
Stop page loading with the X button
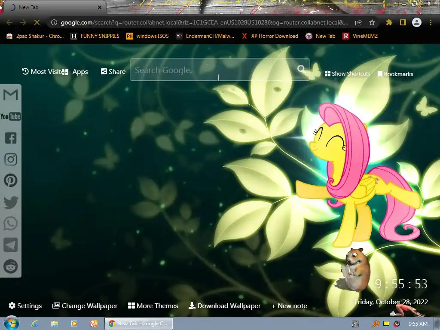coord(37,22)
